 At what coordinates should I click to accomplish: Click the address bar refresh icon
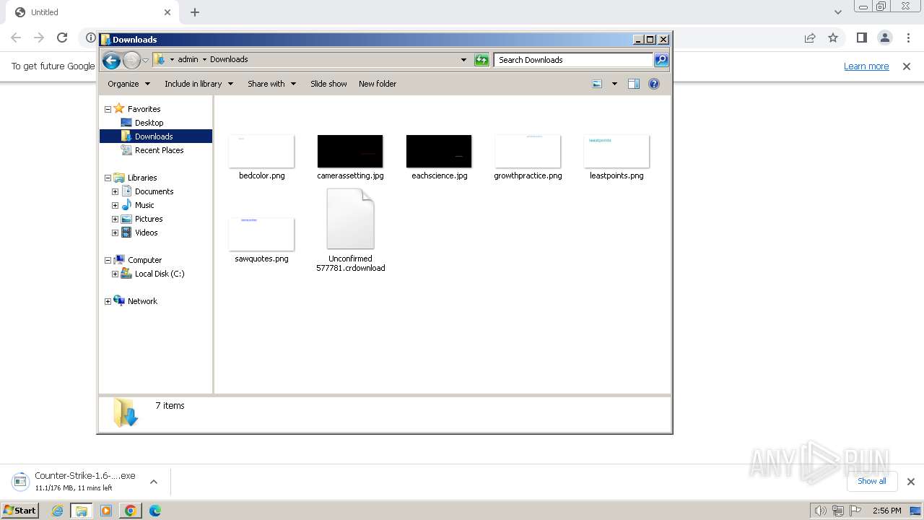pos(481,60)
